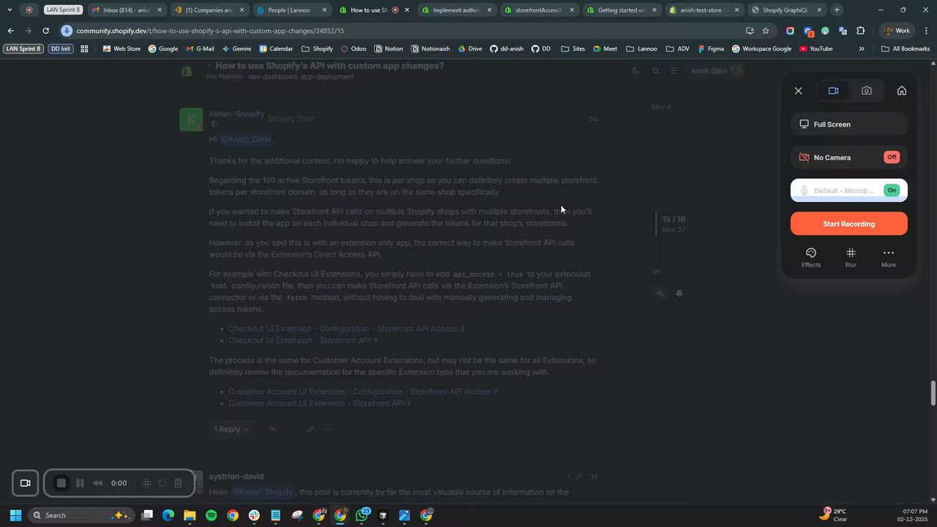The image size is (937, 527).
Task: Toggle the forum dark mode moon icon
Action: pyautogui.click(x=635, y=71)
